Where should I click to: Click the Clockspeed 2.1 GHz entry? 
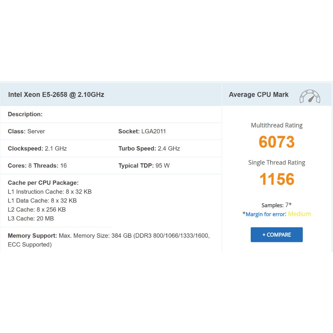[37, 149]
